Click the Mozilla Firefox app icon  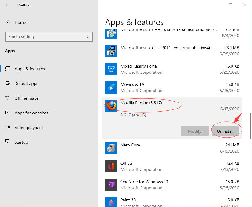tap(111, 105)
